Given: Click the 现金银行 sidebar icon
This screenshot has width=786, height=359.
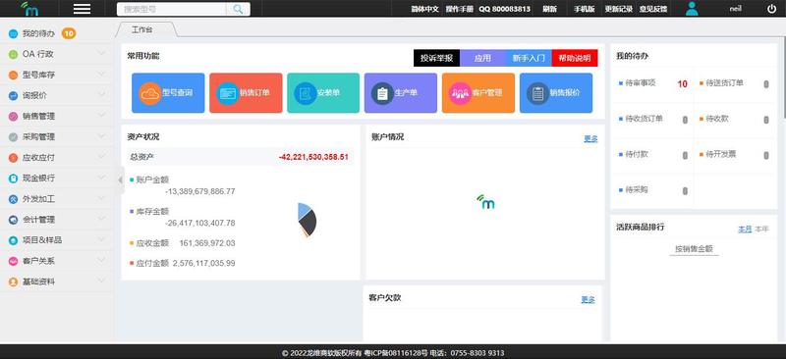Looking at the screenshot, I should (x=13, y=179).
